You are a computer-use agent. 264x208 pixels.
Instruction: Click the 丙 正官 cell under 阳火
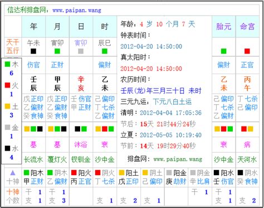(x=81, y=181)
